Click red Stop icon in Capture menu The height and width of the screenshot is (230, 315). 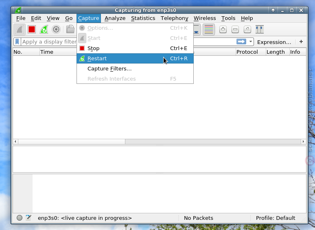[x=82, y=48]
